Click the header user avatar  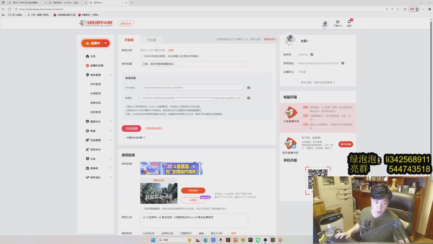click(x=325, y=24)
